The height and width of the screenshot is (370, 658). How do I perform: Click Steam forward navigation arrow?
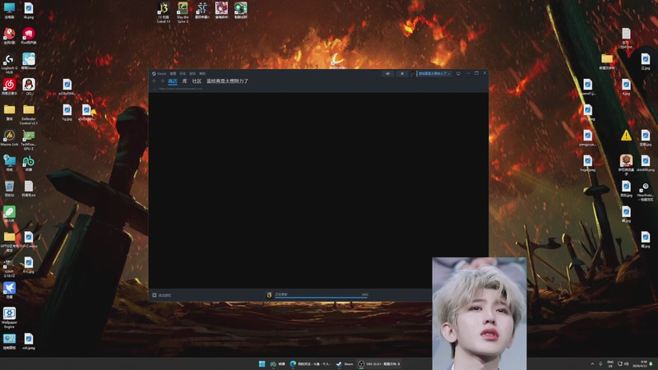[162, 81]
